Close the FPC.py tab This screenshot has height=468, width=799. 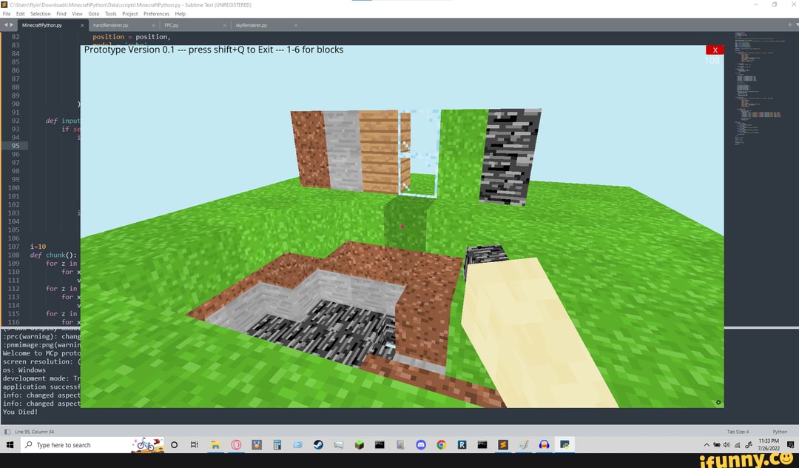tap(224, 25)
